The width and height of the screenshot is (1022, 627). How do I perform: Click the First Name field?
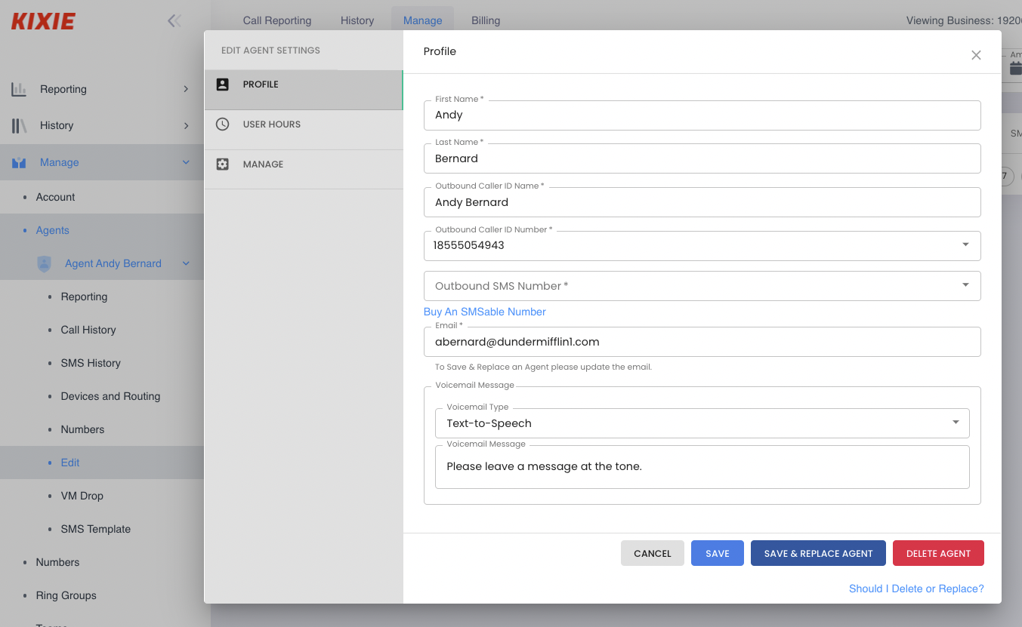(x=702, y=115)
